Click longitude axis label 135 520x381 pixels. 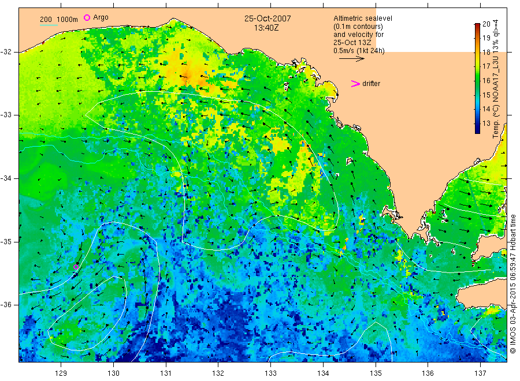point(376,373)
